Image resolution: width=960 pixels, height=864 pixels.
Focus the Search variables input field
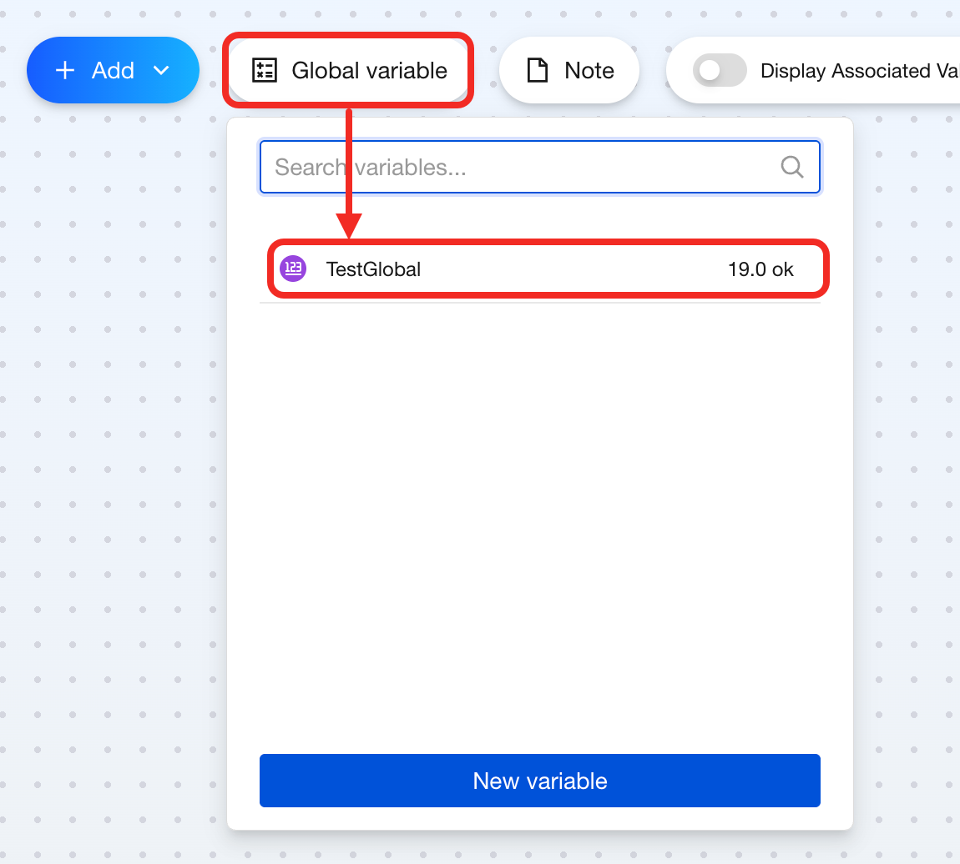coord(518,167)
